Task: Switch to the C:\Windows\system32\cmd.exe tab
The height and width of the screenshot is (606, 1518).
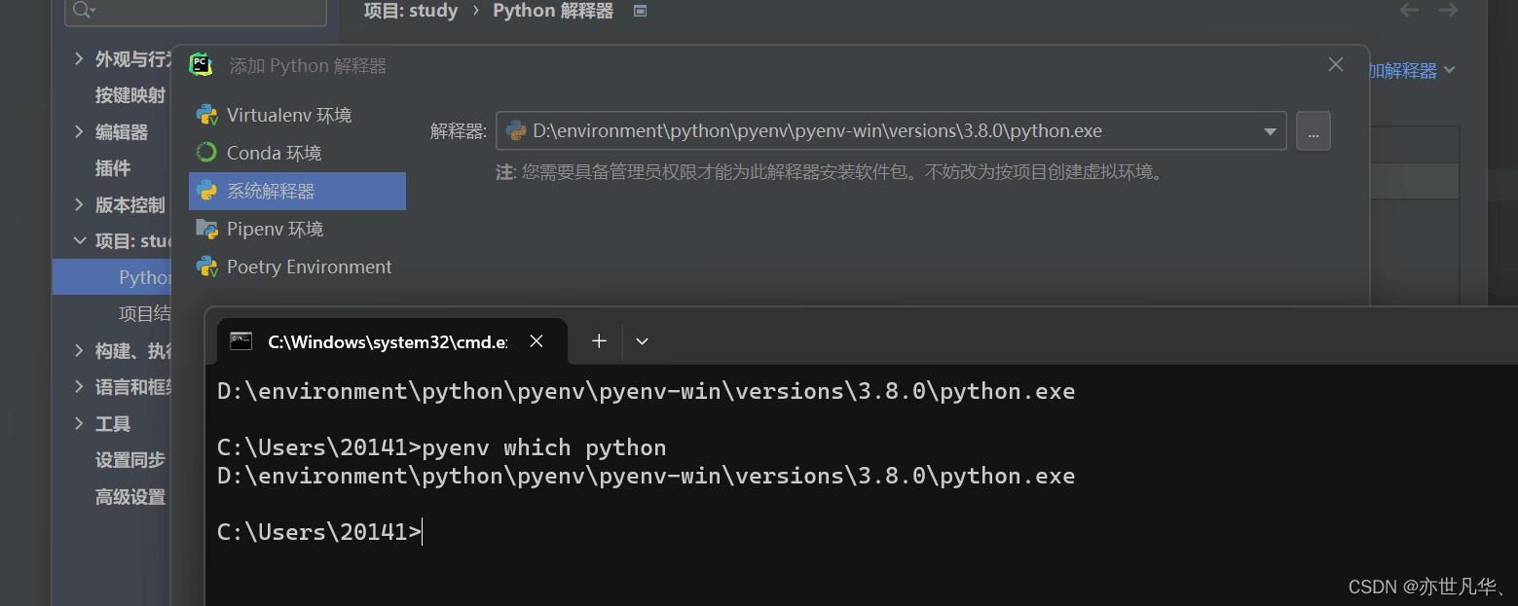Action: coord(390,341)
